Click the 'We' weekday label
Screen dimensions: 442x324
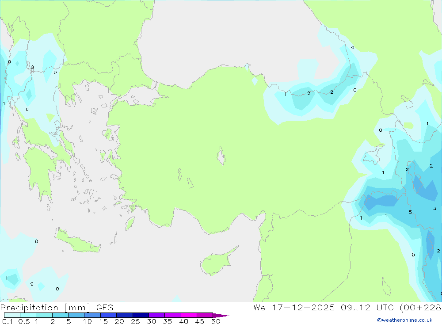[x=259, y=307]
